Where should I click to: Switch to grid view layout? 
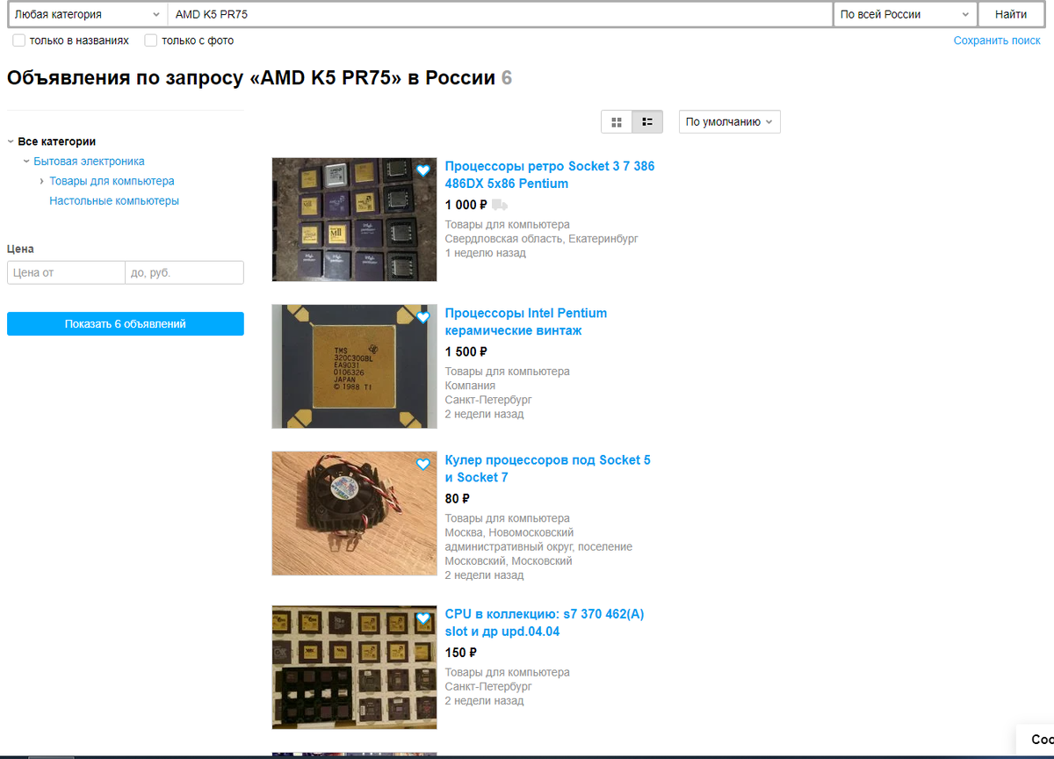click(617, 122)
